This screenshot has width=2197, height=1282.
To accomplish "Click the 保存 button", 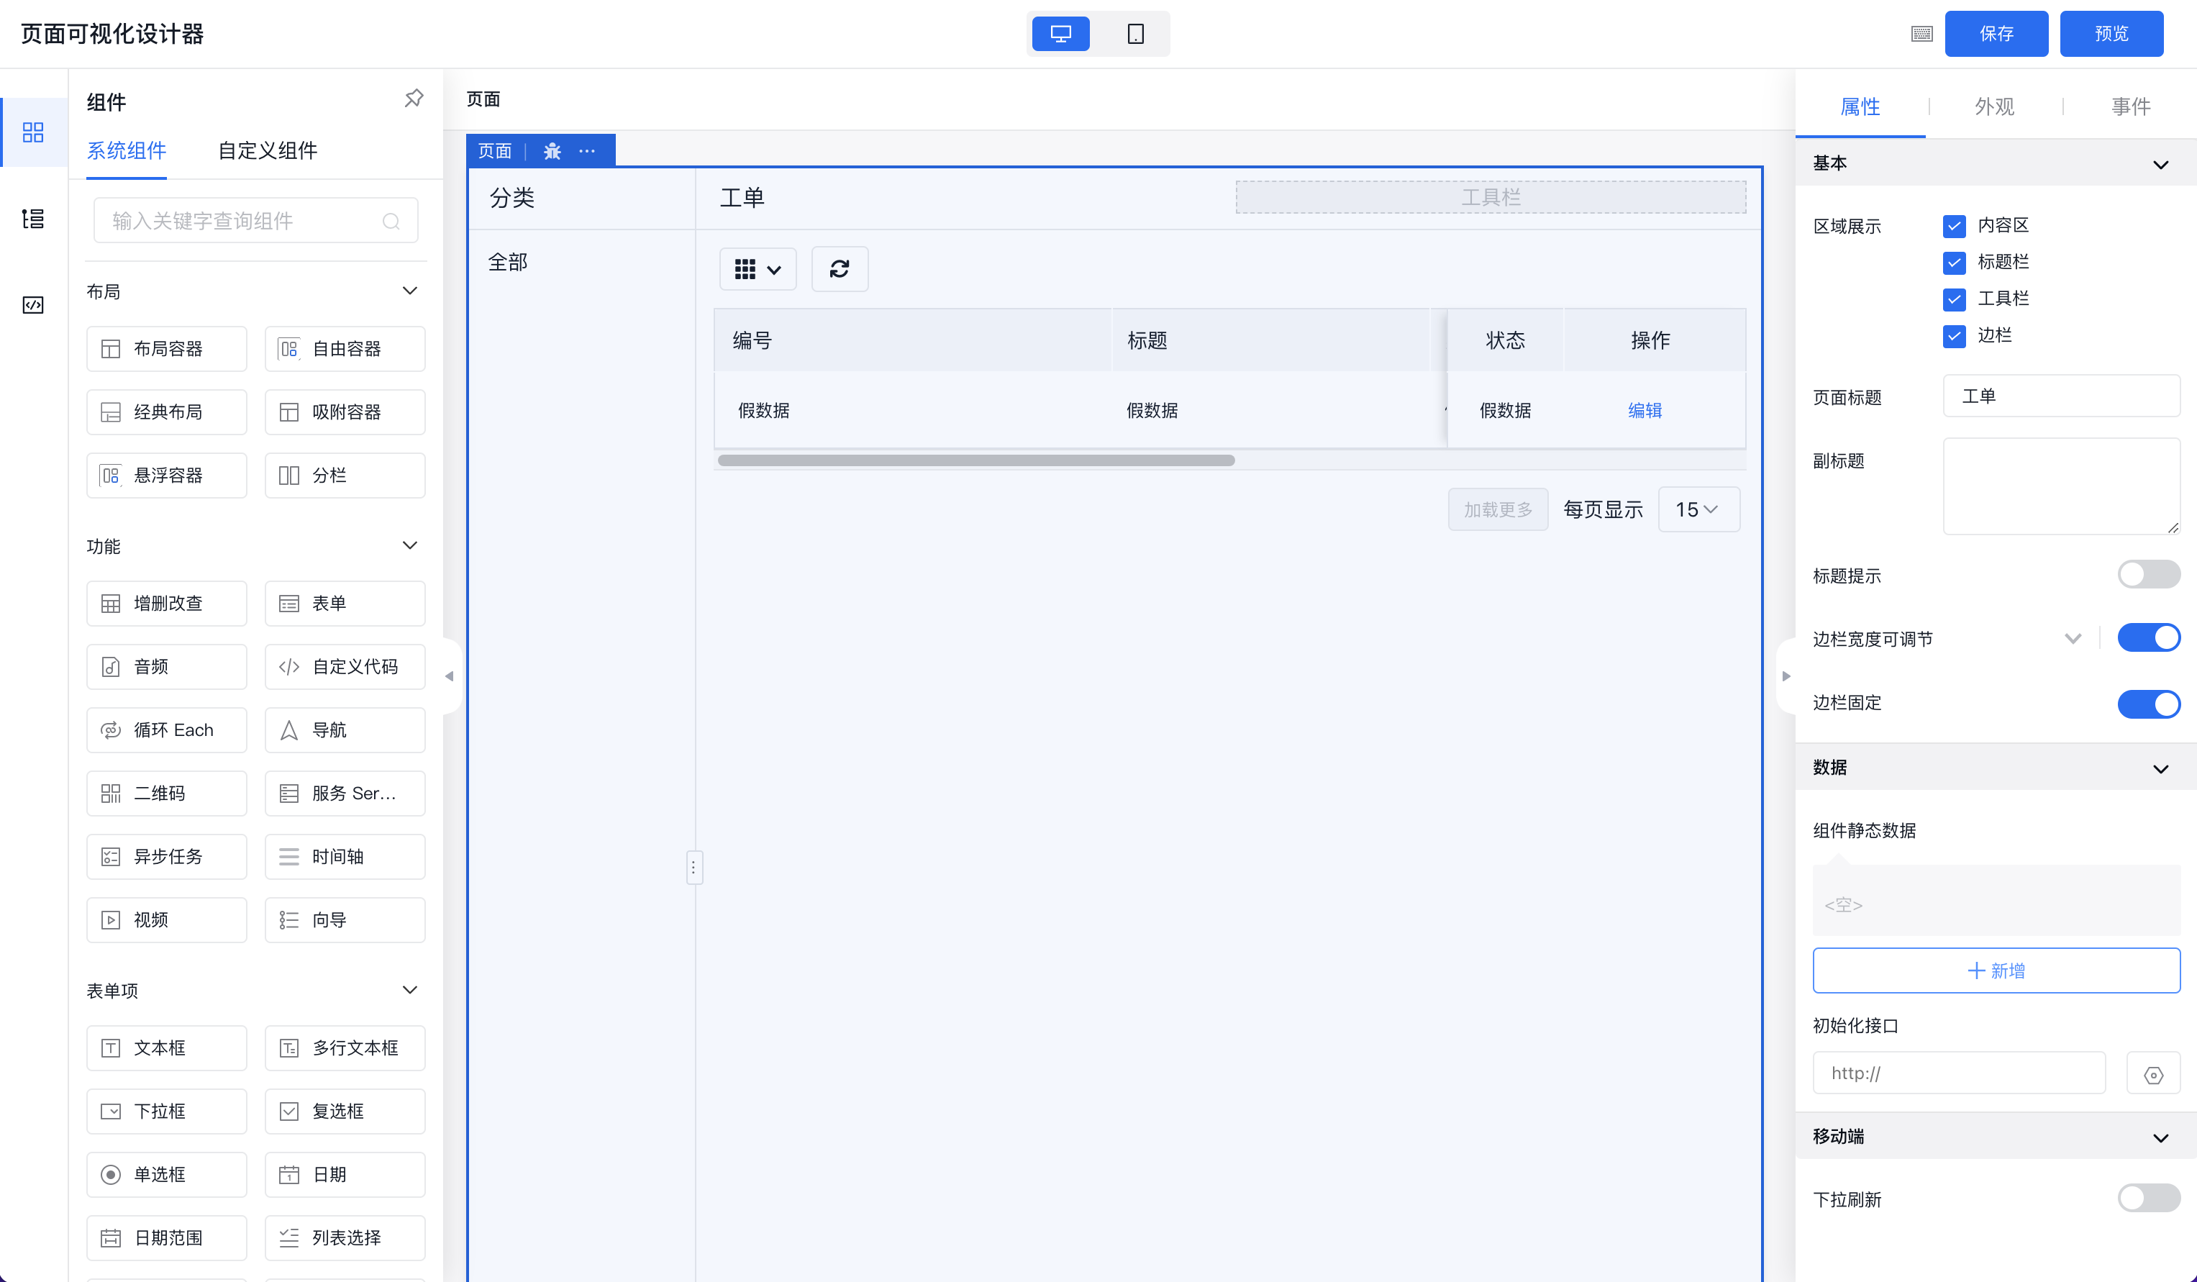I will (x=1996, y=34).
